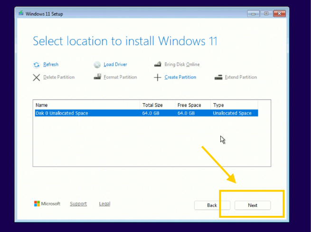Click the Load Driver disc icon

[x=97, y=65]
